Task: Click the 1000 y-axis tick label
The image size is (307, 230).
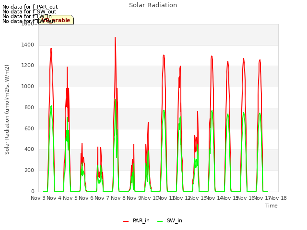Action: click(x=28, y=86)
